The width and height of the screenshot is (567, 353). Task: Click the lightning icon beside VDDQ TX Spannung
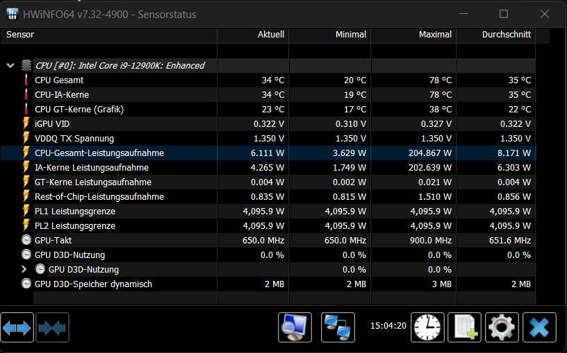(26, 138)
